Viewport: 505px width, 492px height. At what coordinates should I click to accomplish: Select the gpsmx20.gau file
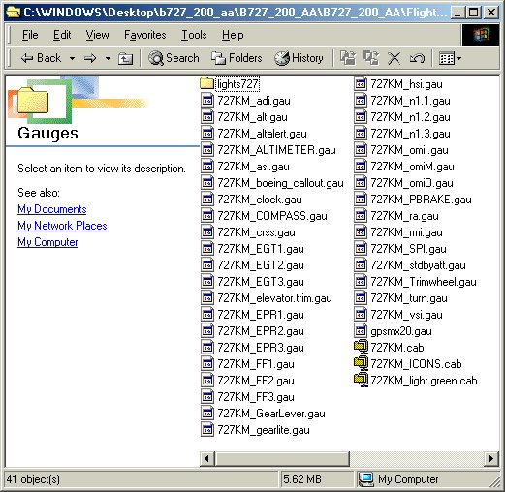tap(393, 331)
